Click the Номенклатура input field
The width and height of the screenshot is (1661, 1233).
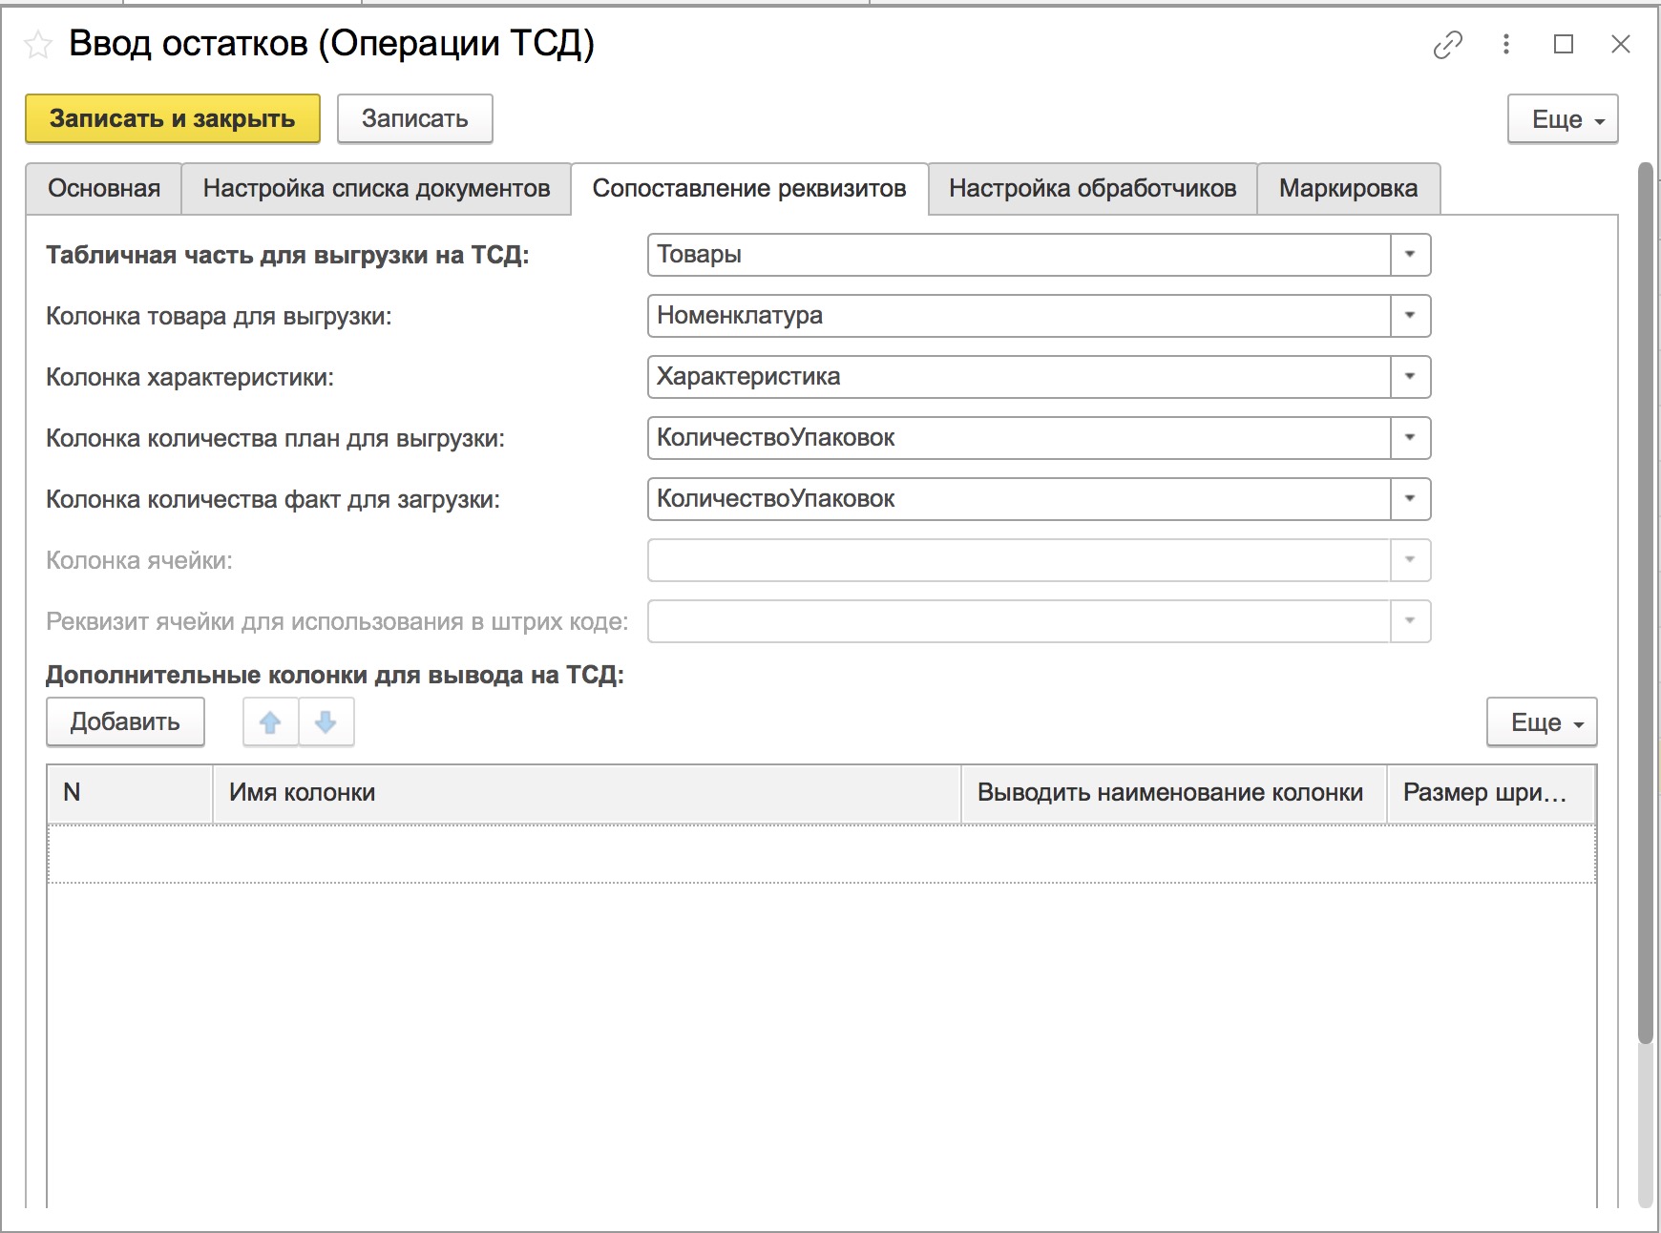click(x=1019, y=316)
